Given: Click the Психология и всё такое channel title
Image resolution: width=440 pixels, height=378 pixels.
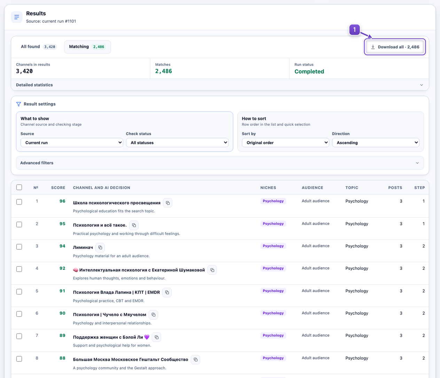Looking at the screenshot, I should coord(100,225).
